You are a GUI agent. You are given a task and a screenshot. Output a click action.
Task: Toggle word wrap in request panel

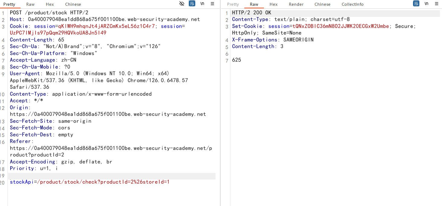click(192, 4)
